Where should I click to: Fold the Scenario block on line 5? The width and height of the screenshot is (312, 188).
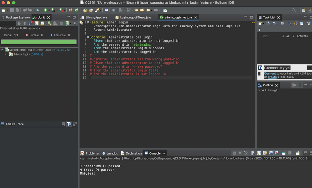pyautogui.click(x=88, y=37)
